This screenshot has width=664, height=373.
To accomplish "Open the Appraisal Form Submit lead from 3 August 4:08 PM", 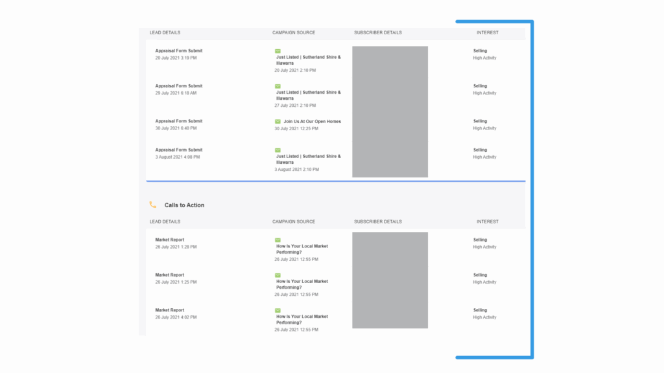I will coord(179,150).
